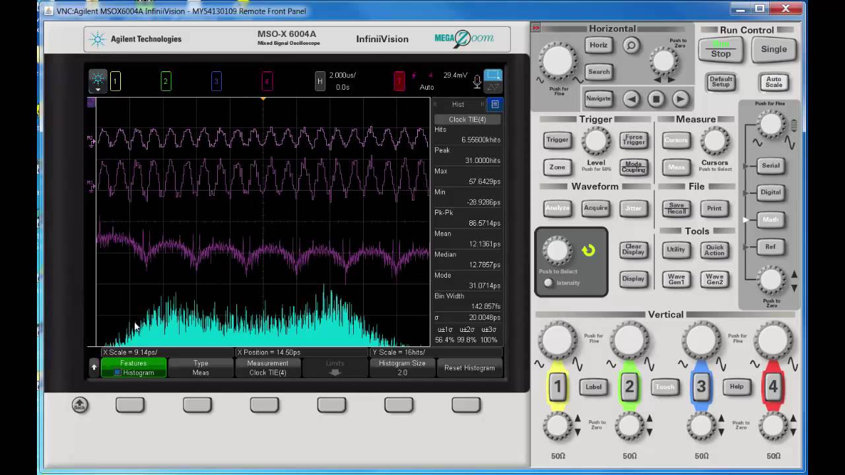Click the Touch button
Screen dimensions: 845x475
(665, 387)
